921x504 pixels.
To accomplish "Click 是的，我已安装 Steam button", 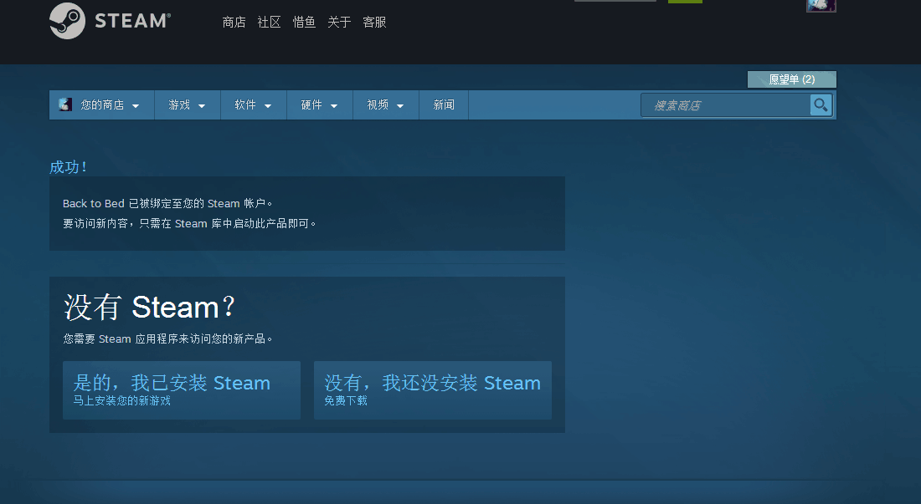I will (182, 390).
